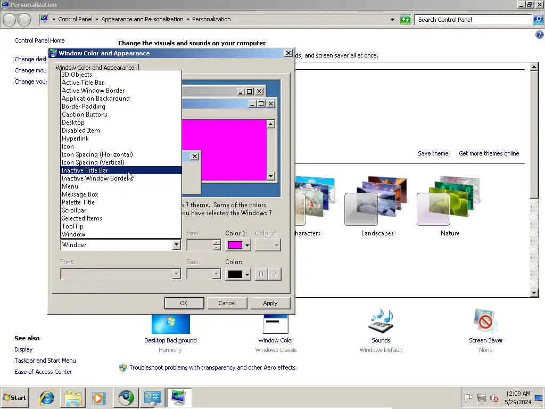
Task: Open the Display link under See also
Action: [23, 349]
